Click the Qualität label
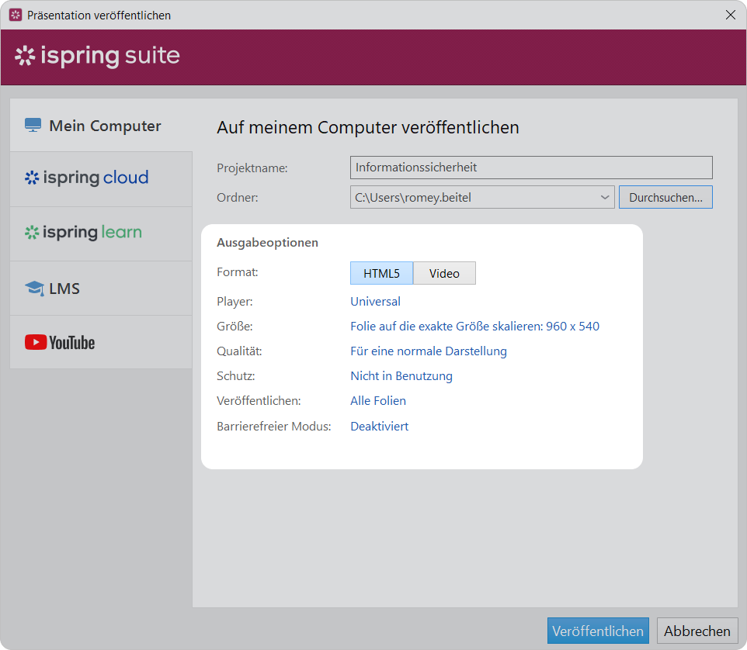 tap(239, 351)
